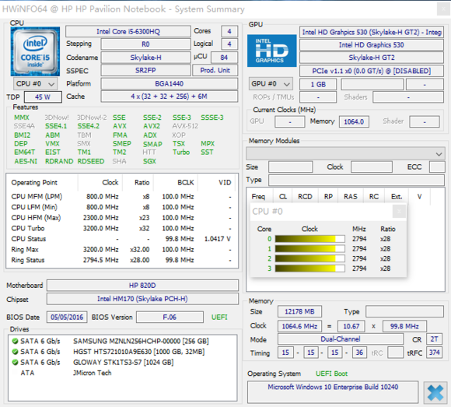Click the Core 3 clock bar
451x407 pixels.
[x=309, y=268]
